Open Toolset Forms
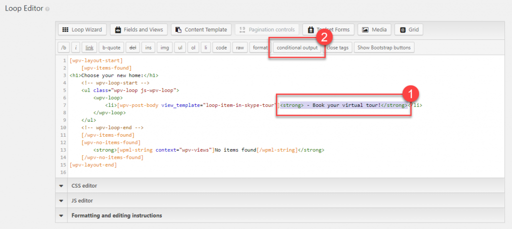 point(328,29)
